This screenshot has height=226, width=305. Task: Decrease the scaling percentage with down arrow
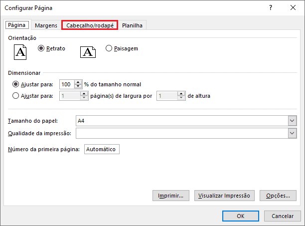pyautogui.click(x=78, y=86)
